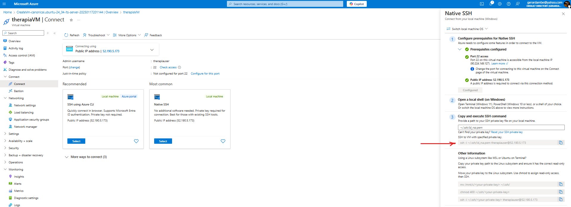Open Access control (IAM)
The width and height of the screenshot is (571, 207).
[21, 56]
